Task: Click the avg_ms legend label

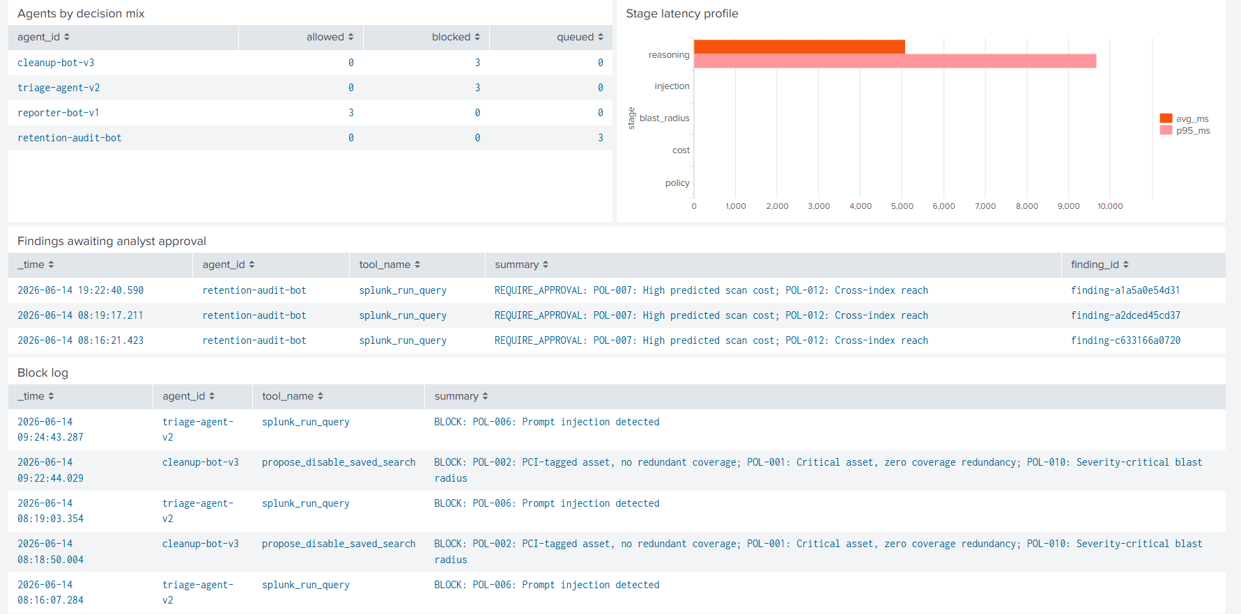Action: [x=1192, y=119]
